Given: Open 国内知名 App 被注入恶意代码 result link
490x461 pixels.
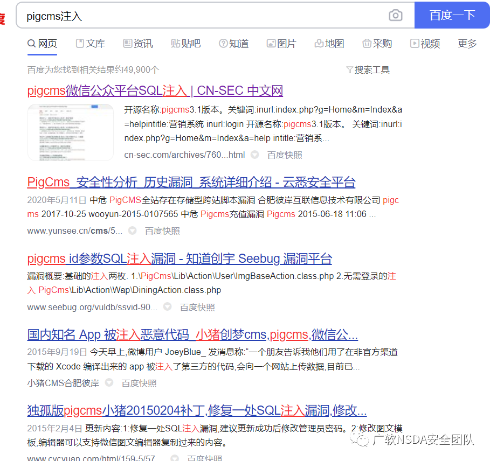Looking at the screenshot, I should click(x=192, y=334).
